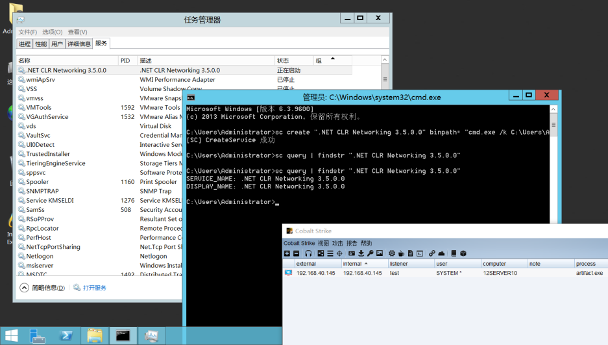Switch to Session Table view icon
This screenshot has width=608, height=345.
point(330,253)
